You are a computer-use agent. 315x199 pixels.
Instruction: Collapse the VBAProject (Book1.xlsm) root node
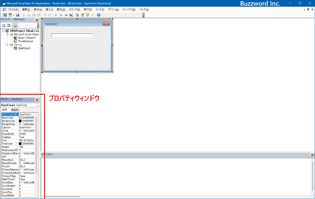coord(3,31)
